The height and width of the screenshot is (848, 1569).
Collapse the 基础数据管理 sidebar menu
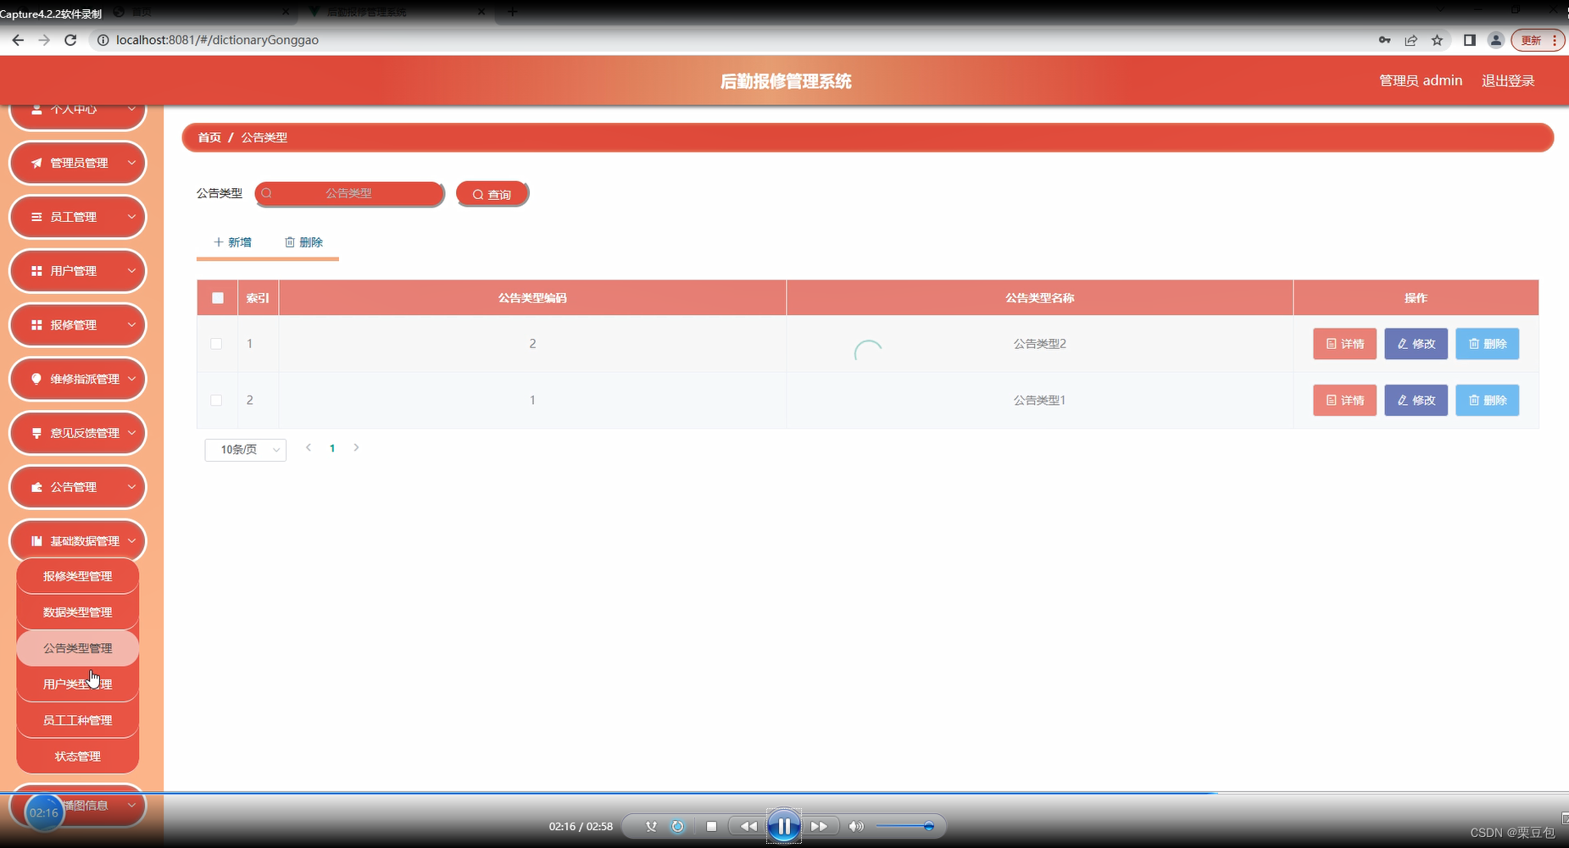78,540
